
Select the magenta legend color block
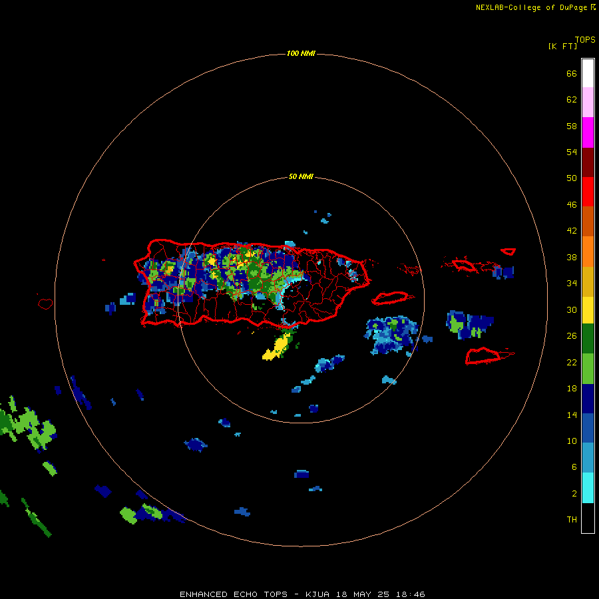(588, 132)
